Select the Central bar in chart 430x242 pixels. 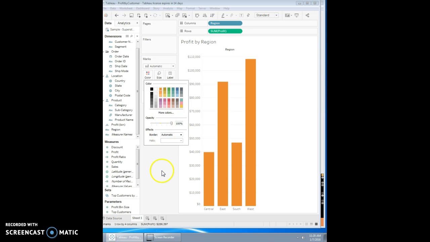(209, 179)
